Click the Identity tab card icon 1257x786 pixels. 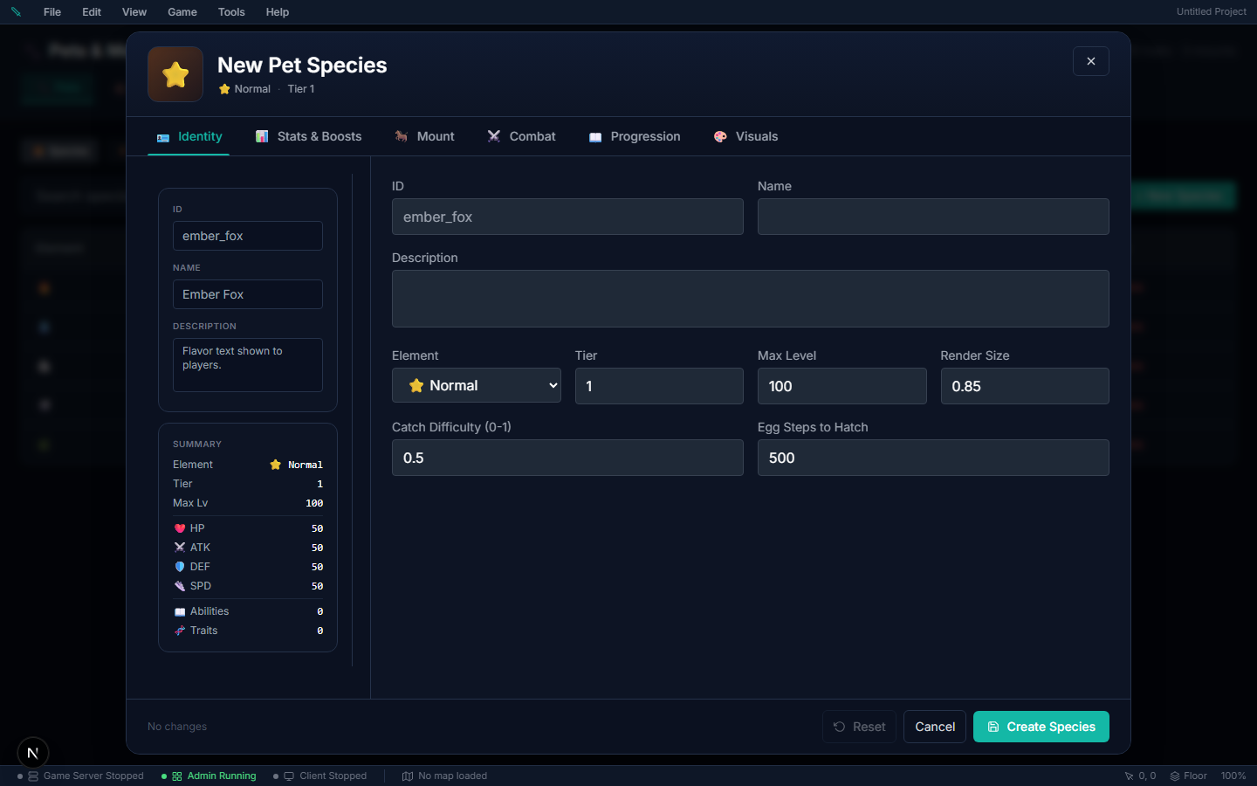[x=163, y=137]
